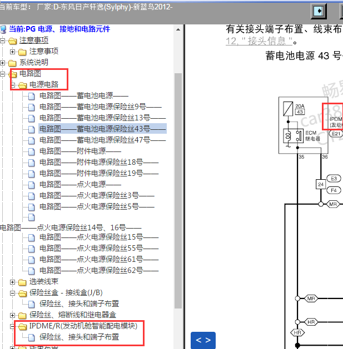Open 点火电源保险丝62号 circuit diagram
This screenshot has width=343, height=349.
(x=99, y=270)
